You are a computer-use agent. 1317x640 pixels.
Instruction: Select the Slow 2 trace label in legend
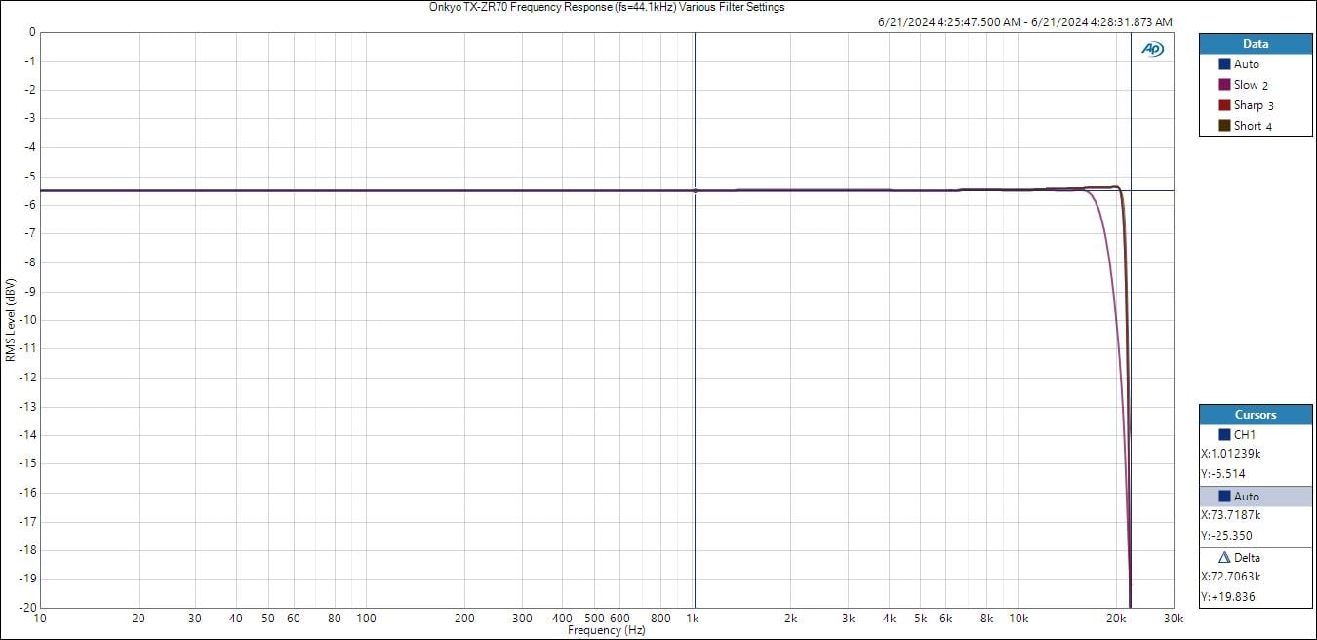coord(1251,85)
